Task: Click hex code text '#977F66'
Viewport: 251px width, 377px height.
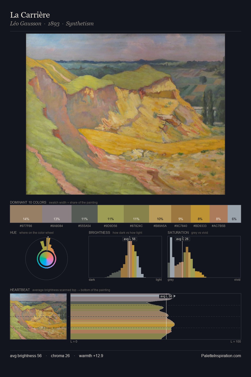Action: 26,226
